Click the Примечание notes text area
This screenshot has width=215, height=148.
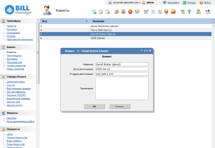pyautogui.click(x=122, y=88)
